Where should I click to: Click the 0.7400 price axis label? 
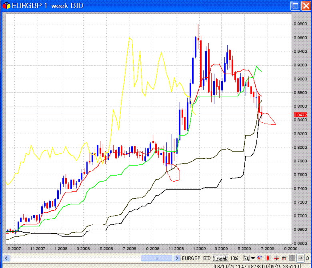300,189
